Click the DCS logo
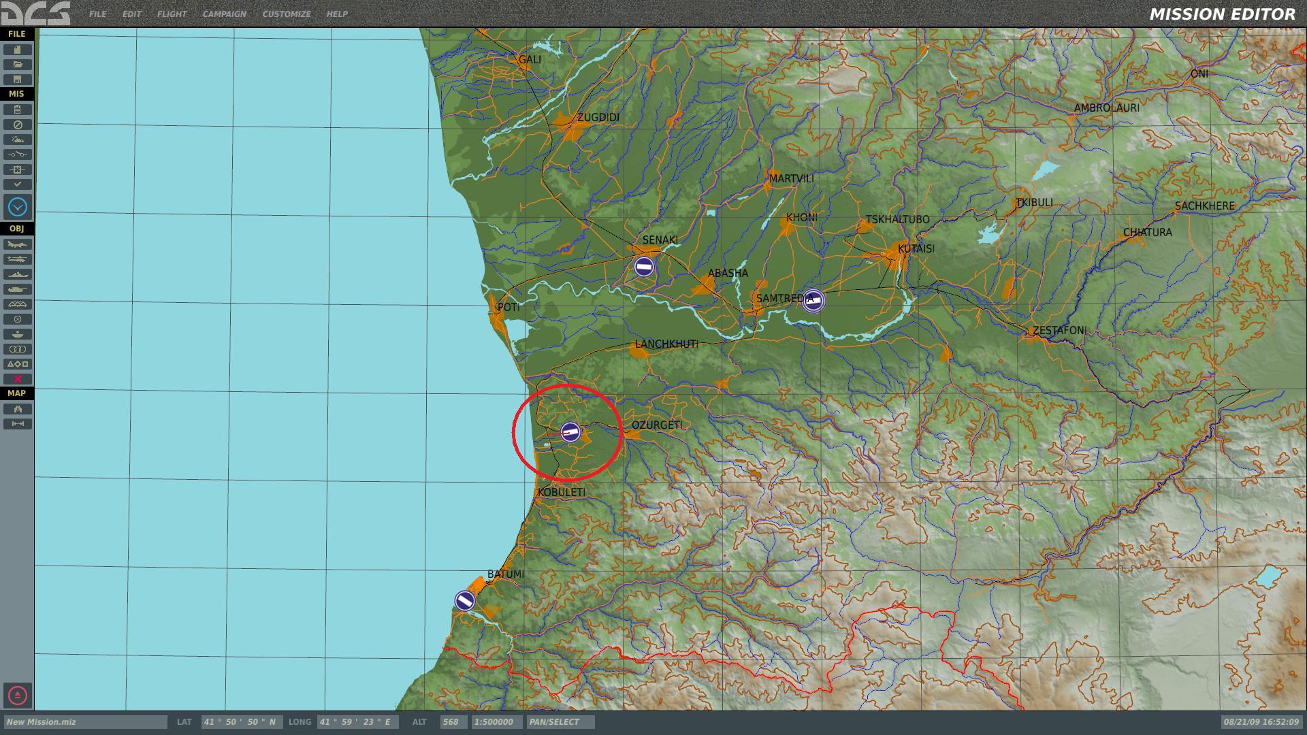This screenshot has width=1307, height=735. [x=35, y=13]
